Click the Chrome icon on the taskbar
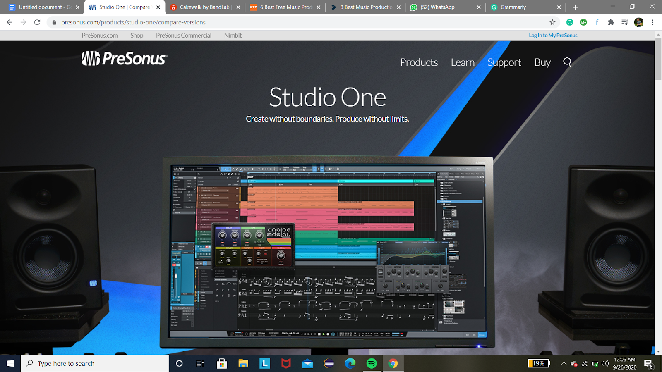662x372 pixels. [x=393, y=363]
